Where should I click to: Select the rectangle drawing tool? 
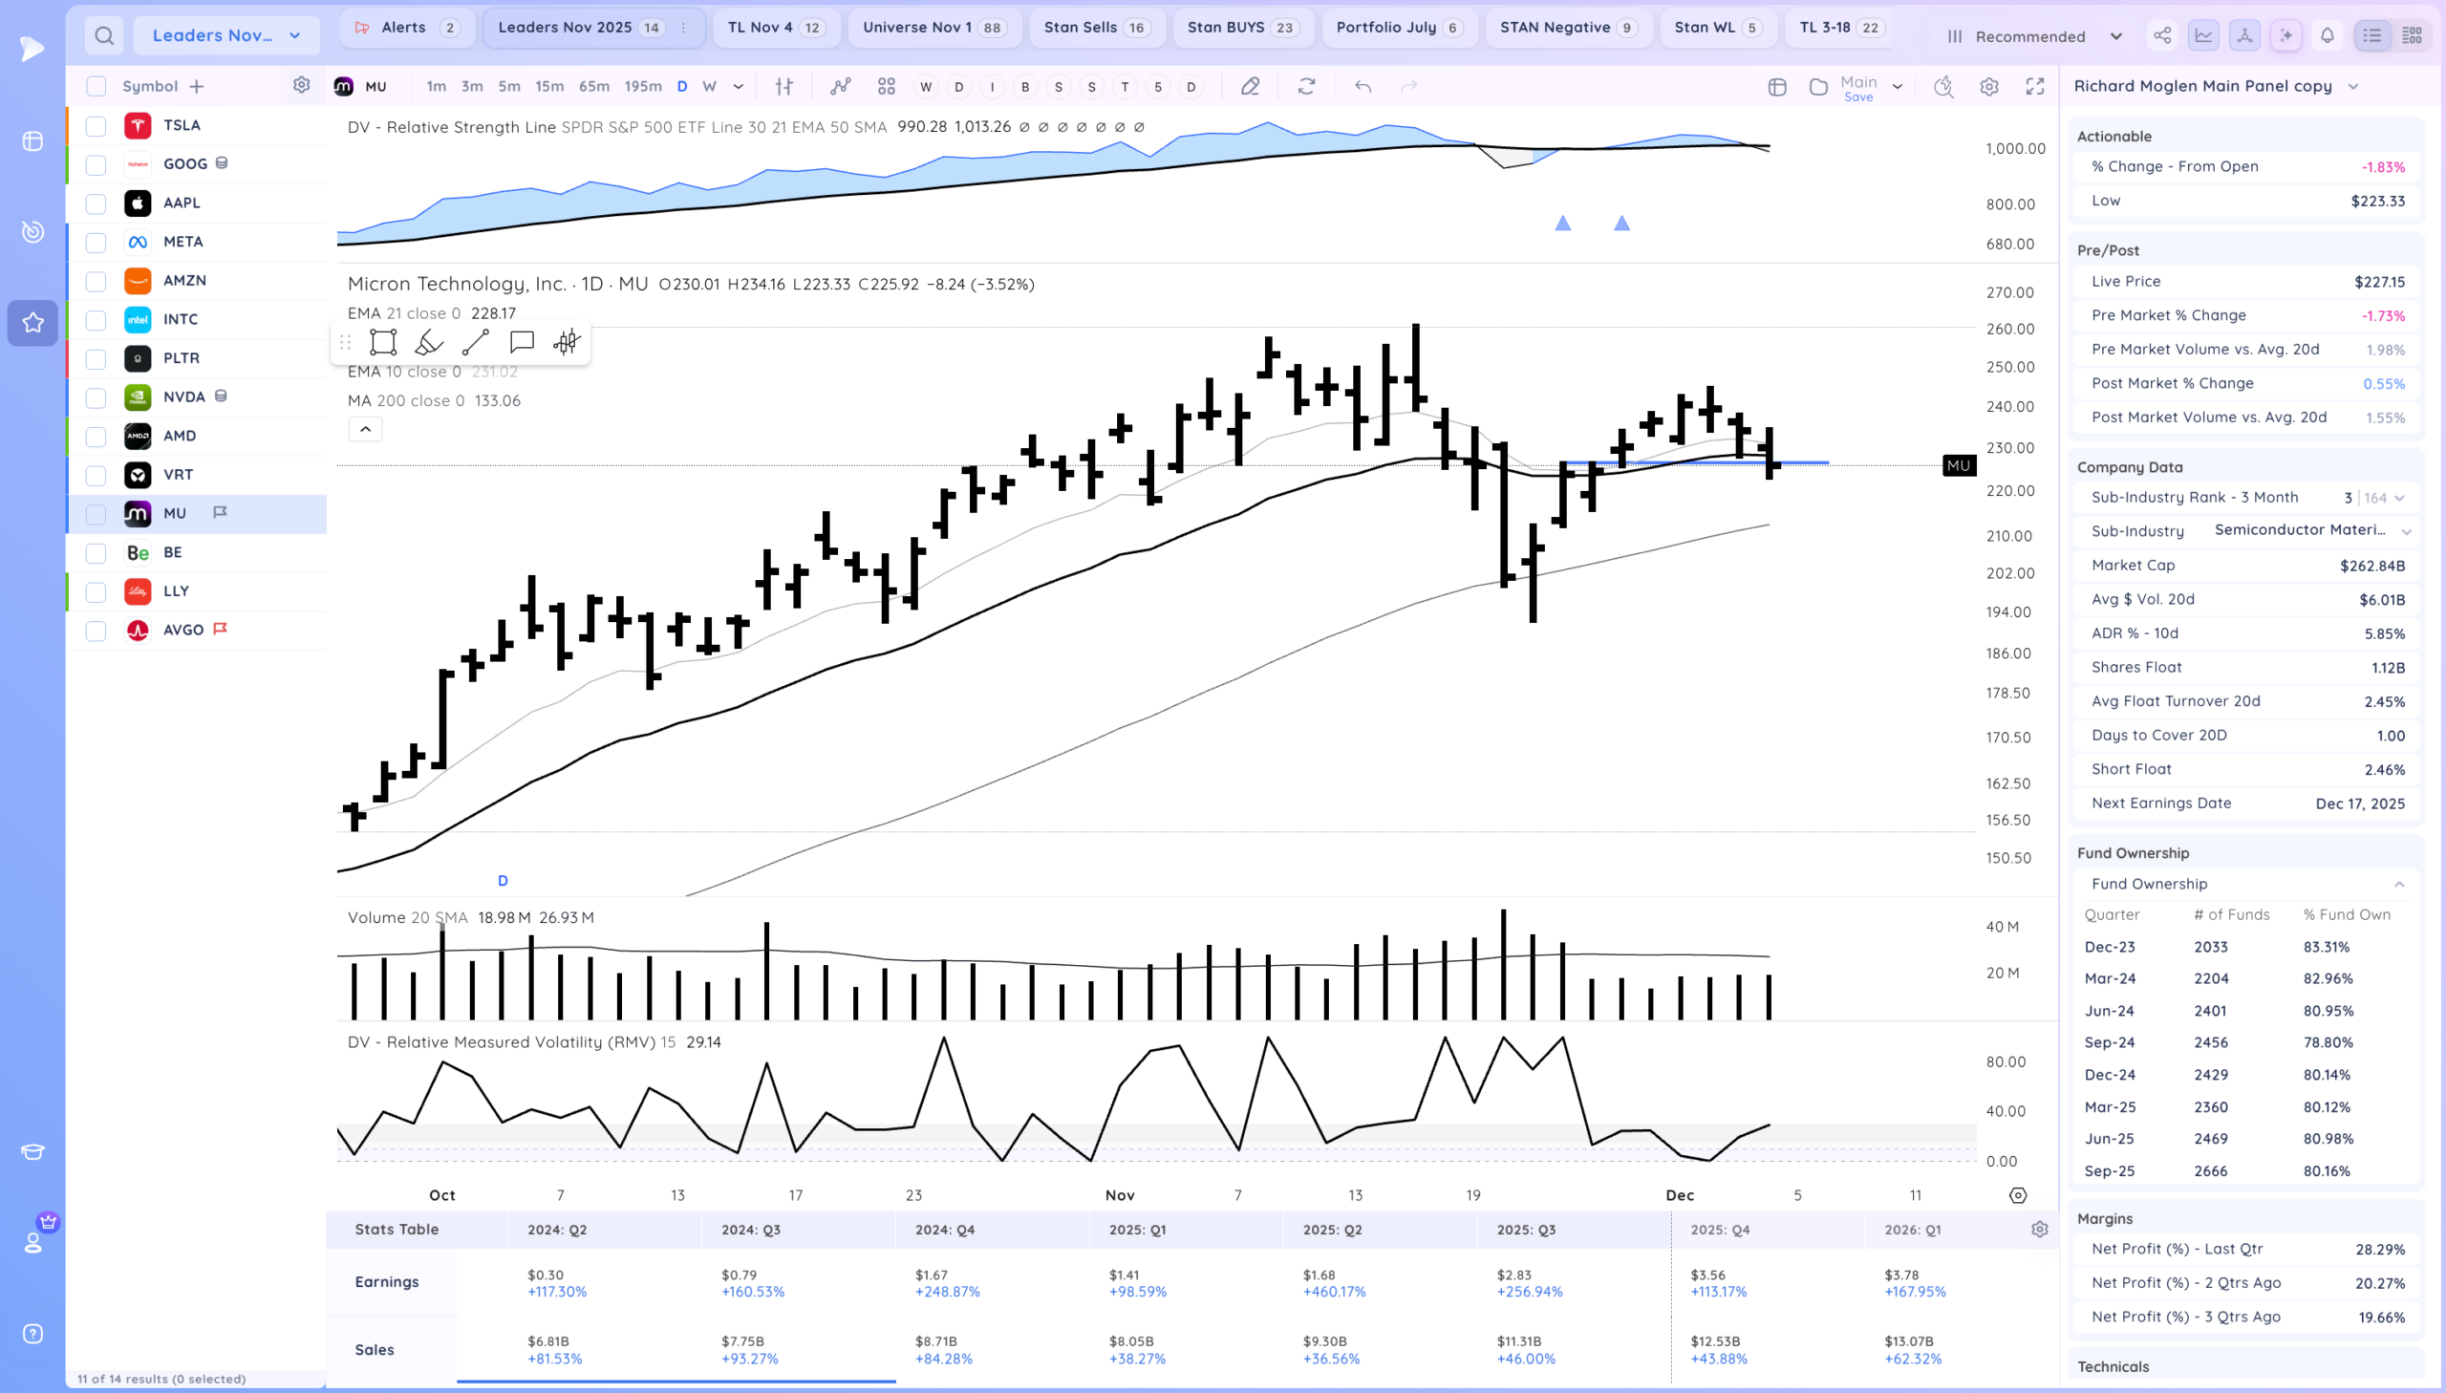[x=382, y=342]
